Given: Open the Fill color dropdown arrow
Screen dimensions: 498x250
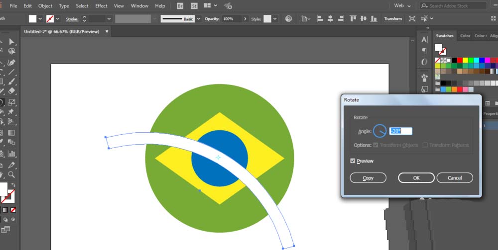Looking at the screenshot, I should [x=40, y=19].
